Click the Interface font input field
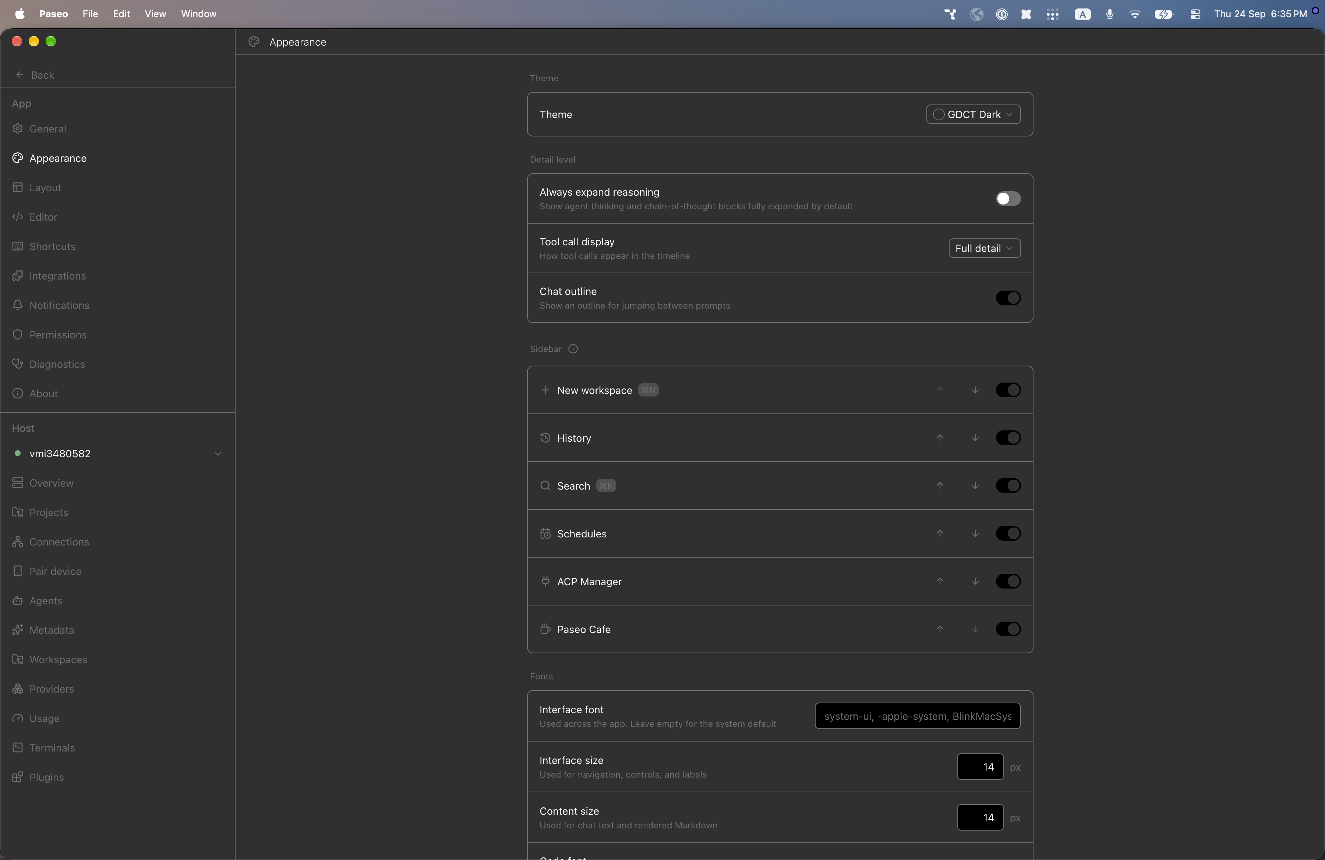The width and height of the screenshot is (1325, 860). click(918, 716)
